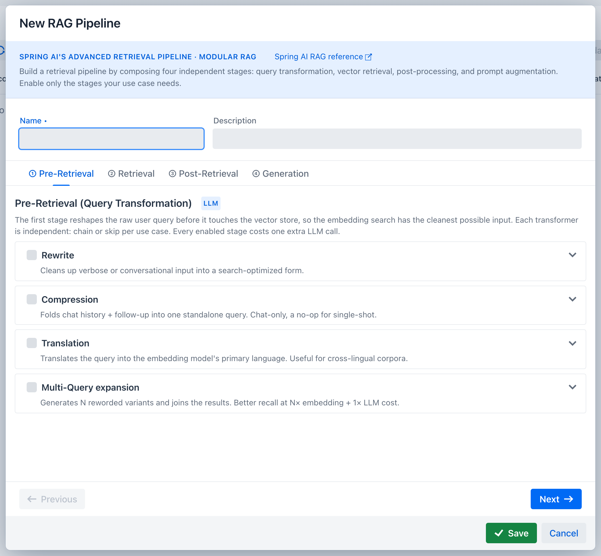Expand Multi-Query expansion details chevron
This screenshot has height=556, width=601.
coord(572,387)
